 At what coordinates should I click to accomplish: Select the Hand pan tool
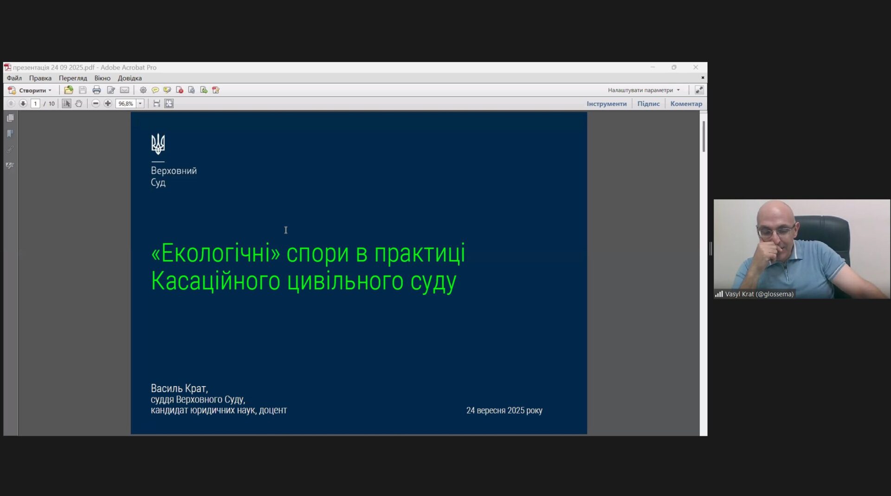79,103
